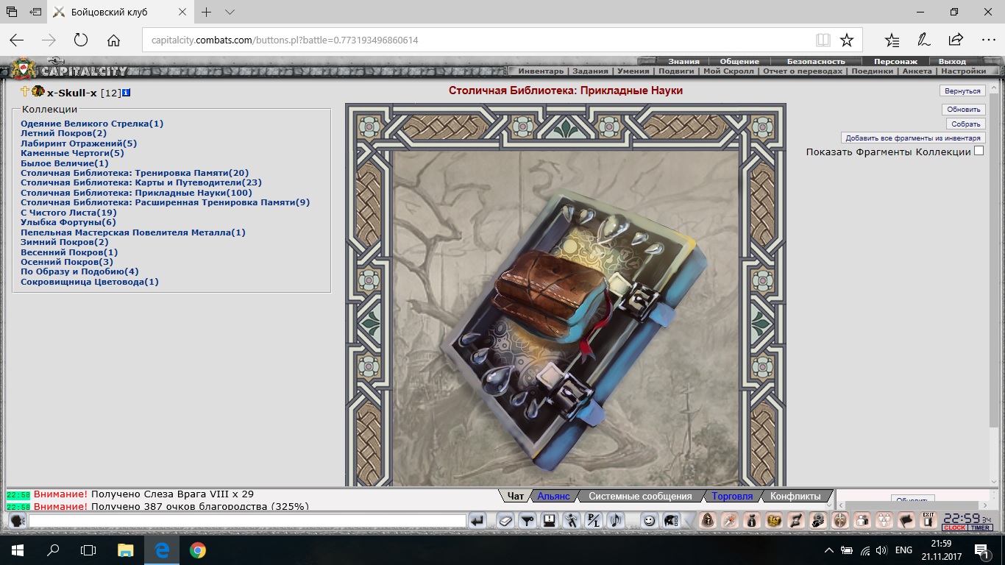Click Добавить все фрагменты из инвентаря
Image resolution: width=1005 pixels, height=565 pixels.
click(913, 138)
